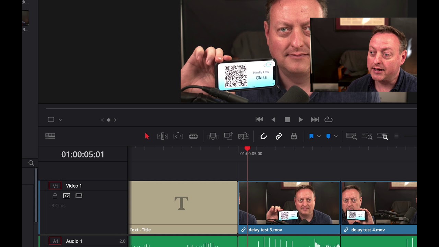
Task: Click the red playhead on ruler
Action: [247, 149]
